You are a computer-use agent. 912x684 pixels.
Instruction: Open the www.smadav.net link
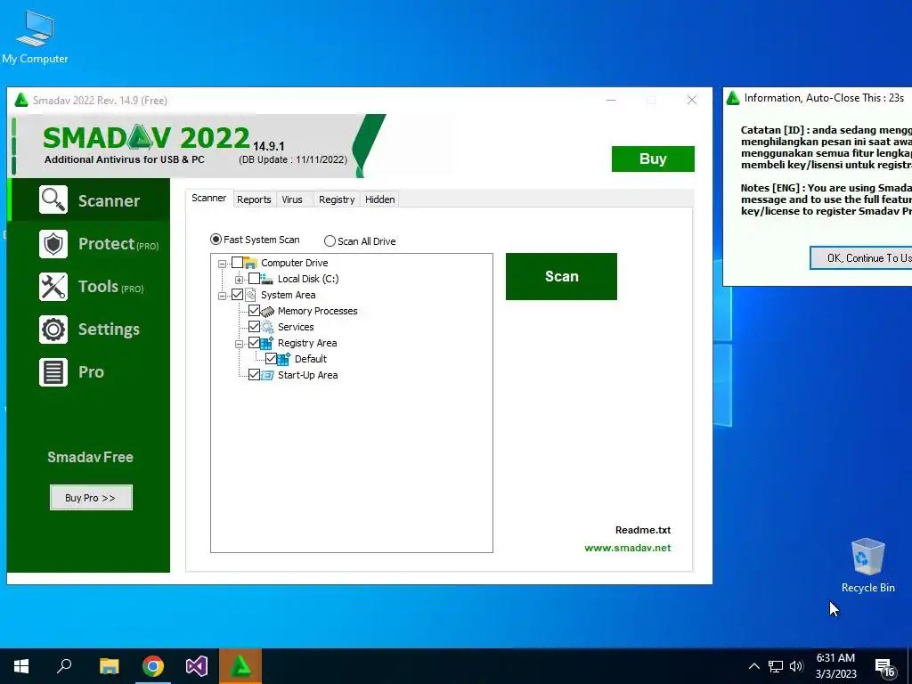(x=628, y=548)
